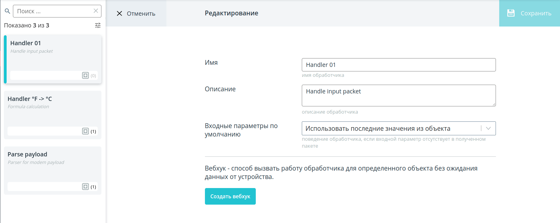This screenshot has width=560, height=223.
Task: Click the Formula calculation description text
Action: (28, 107)
